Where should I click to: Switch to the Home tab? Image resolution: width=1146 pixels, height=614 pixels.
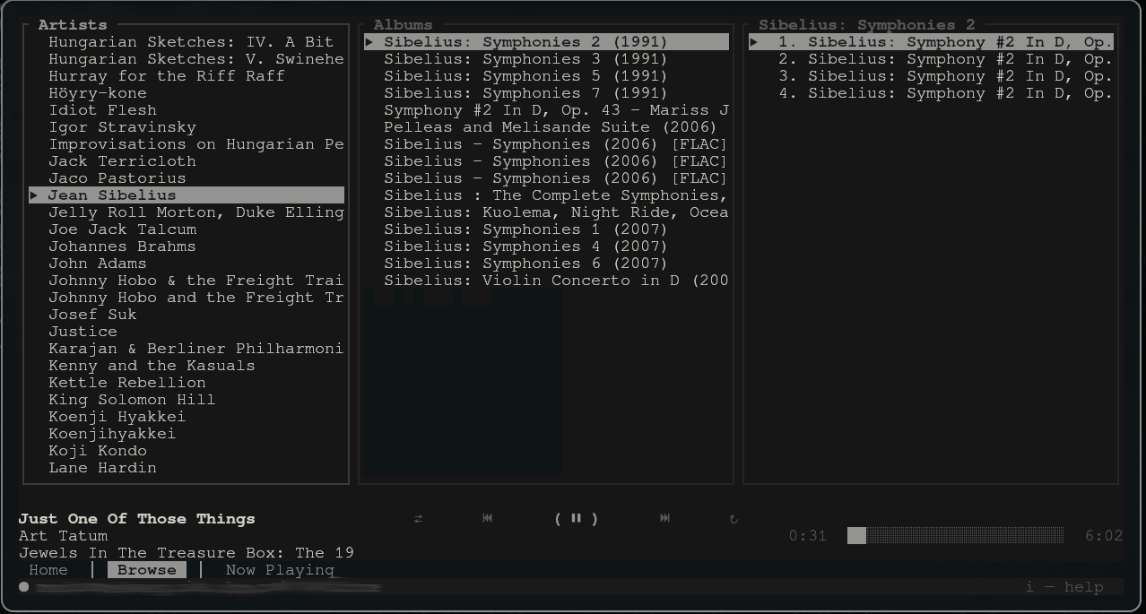tap(48, 570)
